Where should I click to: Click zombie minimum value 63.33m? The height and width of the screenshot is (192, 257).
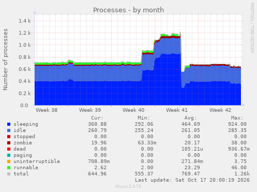click(x=147, y=143)
